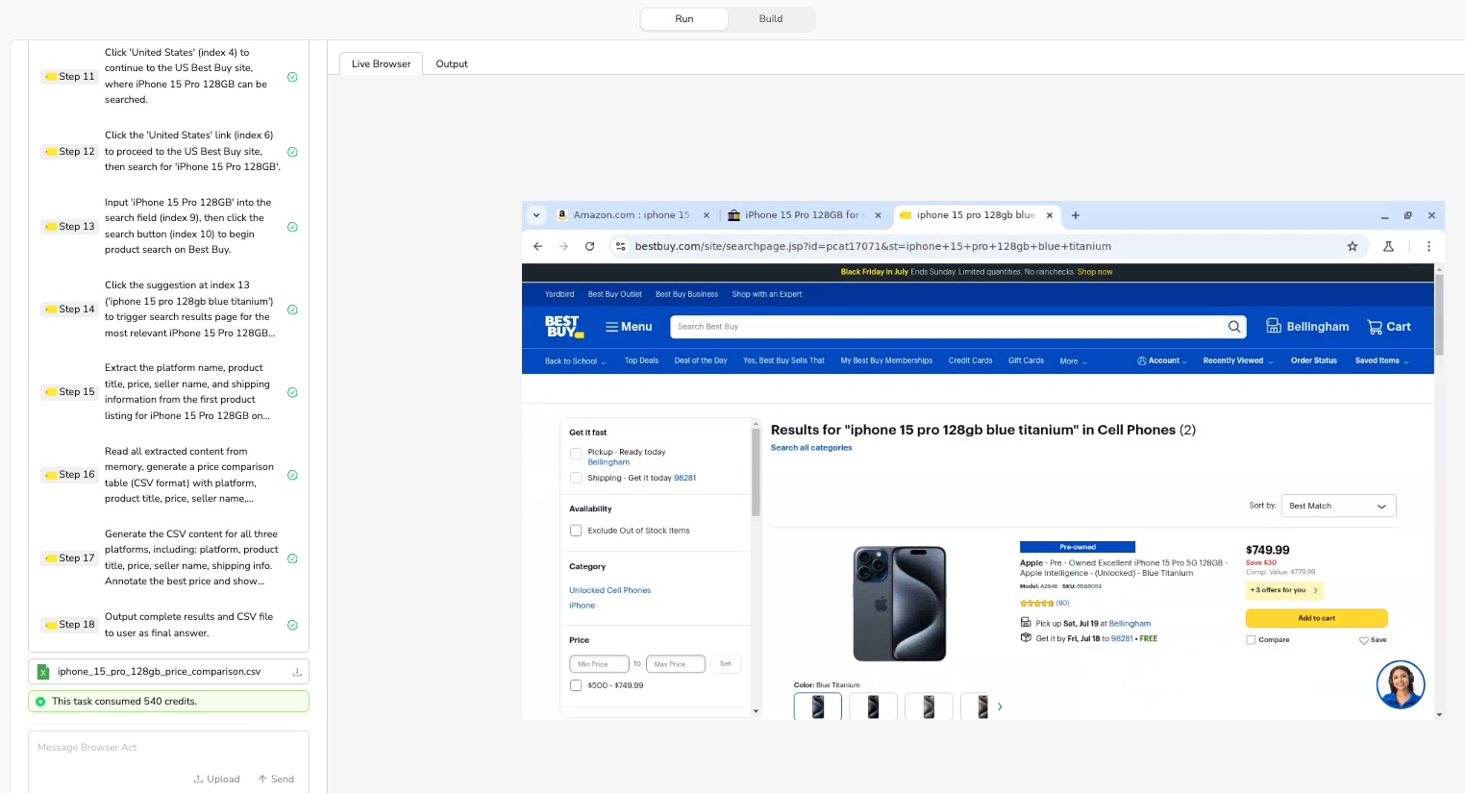This screenshot has width=1465, height=793.
Task: Select the Blue Titanium color swatch
Action: tap(818, 706)
